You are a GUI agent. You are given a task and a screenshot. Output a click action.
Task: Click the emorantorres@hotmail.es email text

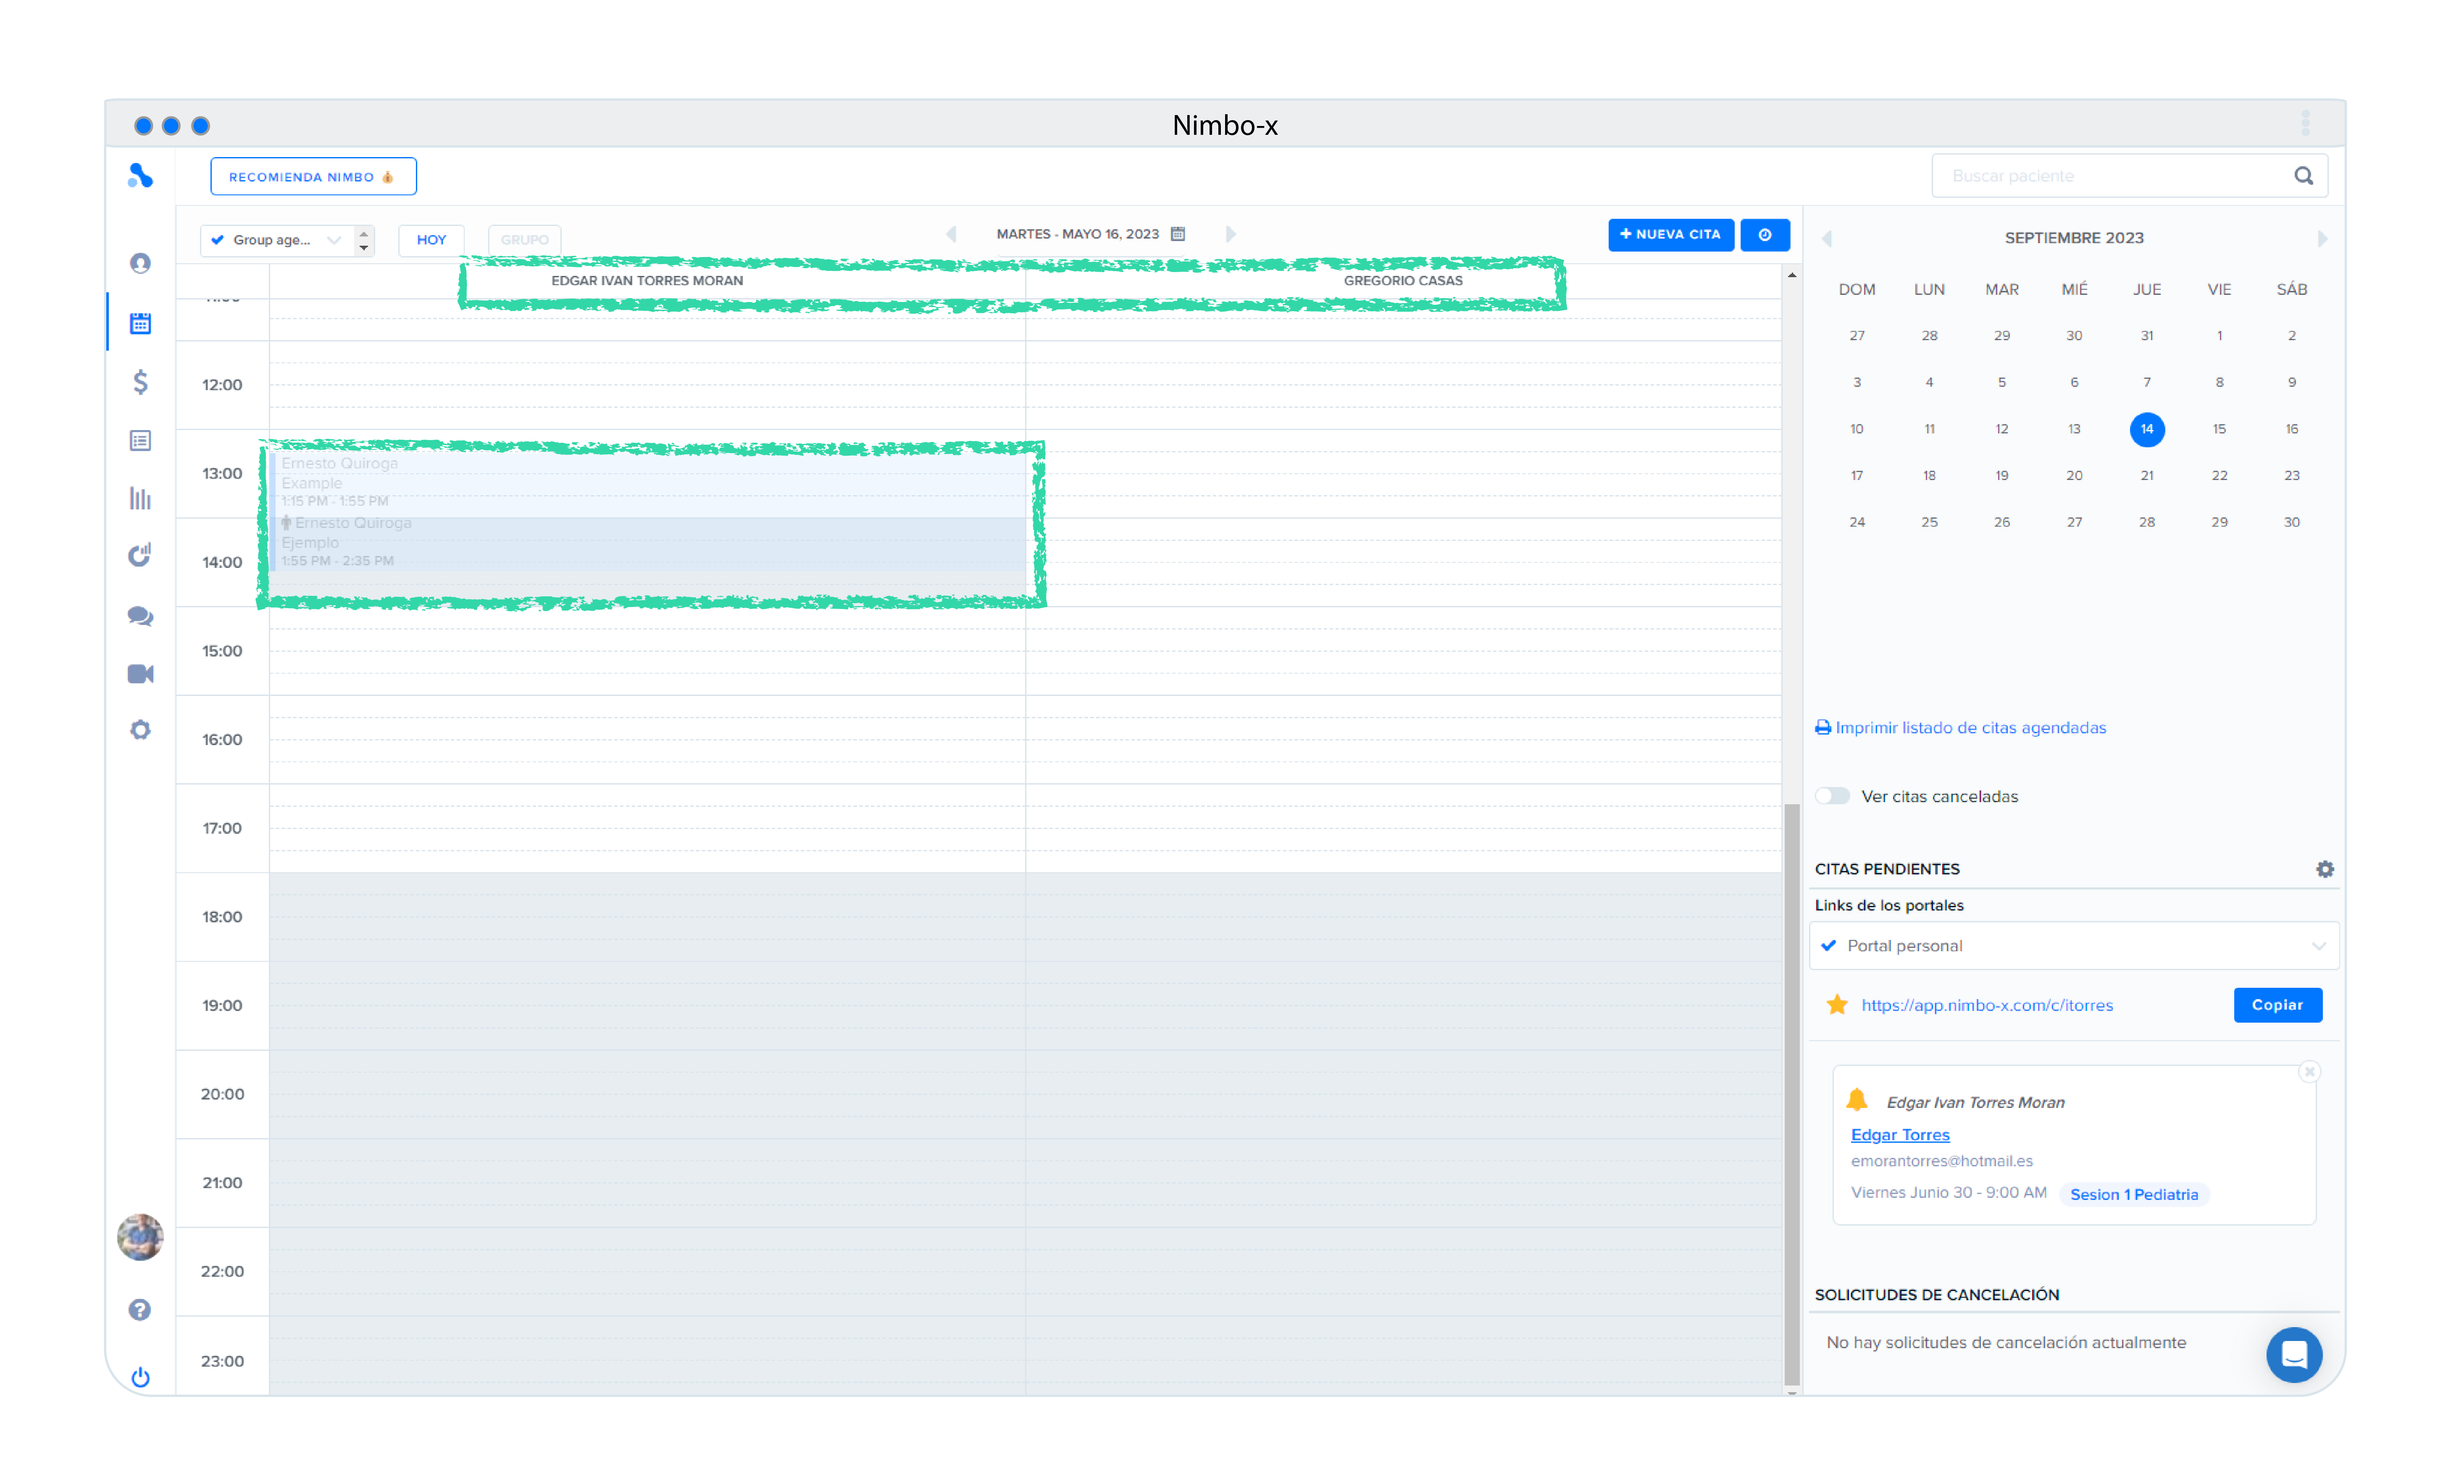click(x=1941, y=1161)
